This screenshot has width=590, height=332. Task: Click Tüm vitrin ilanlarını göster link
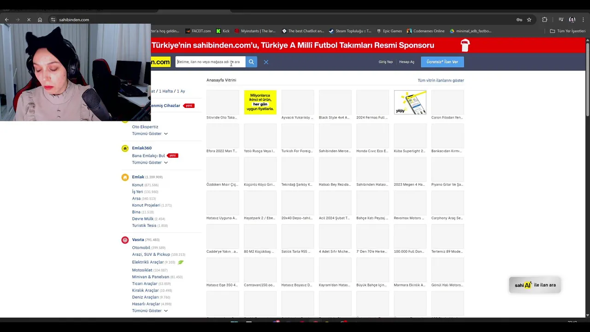click(x=441, y=80)
